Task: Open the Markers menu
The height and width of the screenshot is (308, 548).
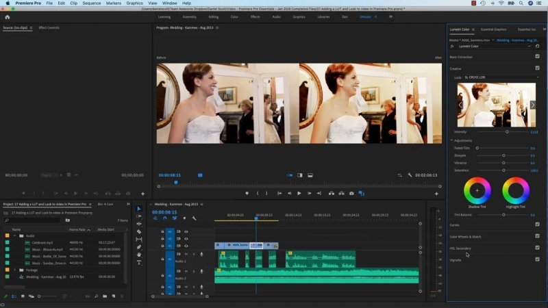Action: pyautogui.click(x=114, y=3)
